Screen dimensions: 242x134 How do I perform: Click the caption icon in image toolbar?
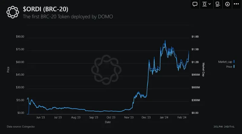coord(217,4)
